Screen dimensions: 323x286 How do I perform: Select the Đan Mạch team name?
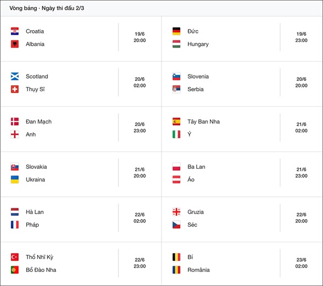[39, 121]
